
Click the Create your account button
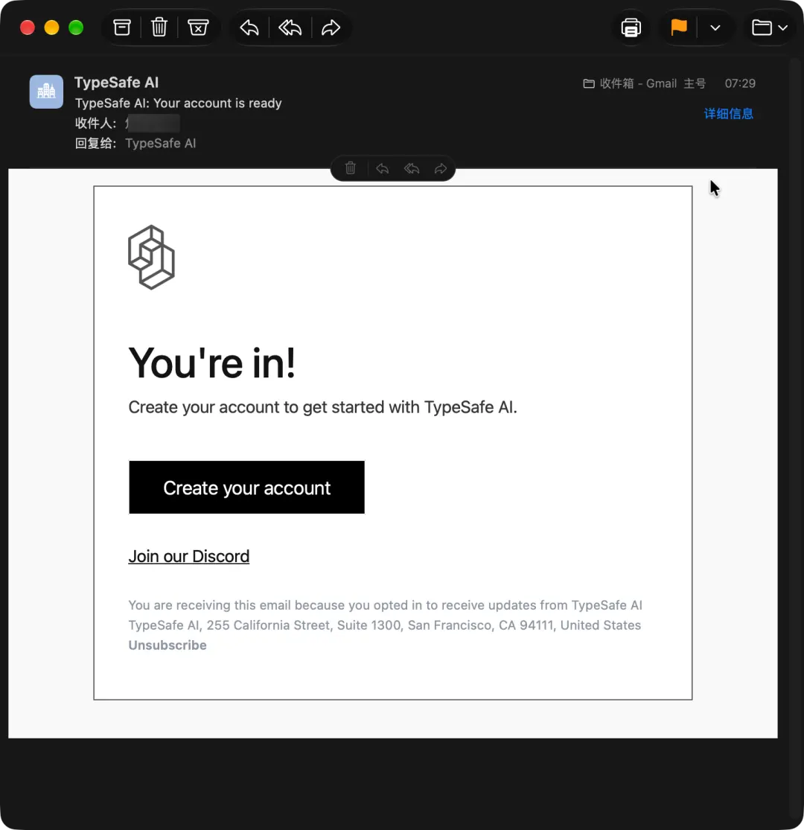pyautogui.click(x=246, y=487)
